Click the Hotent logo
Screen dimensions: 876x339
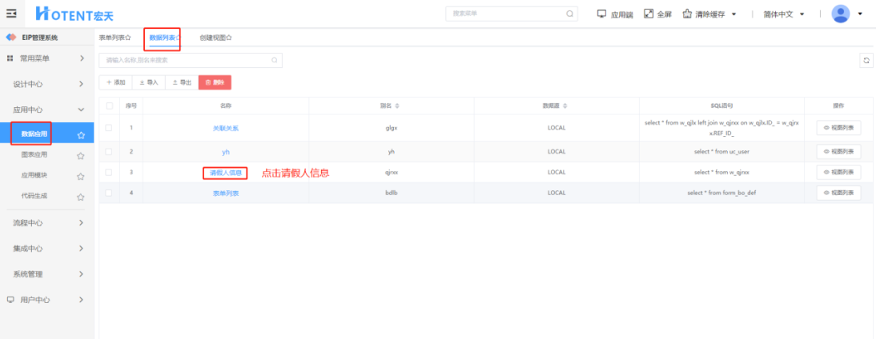pos(74,14)
